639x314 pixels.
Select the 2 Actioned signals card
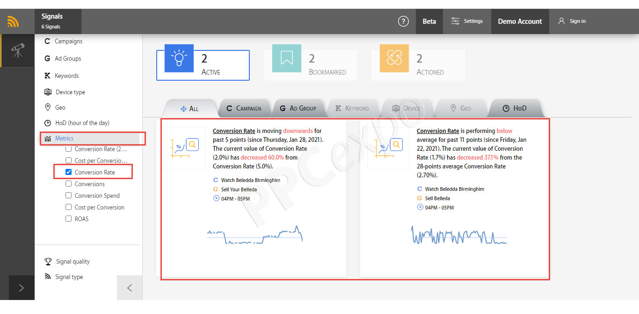point(418,65)
